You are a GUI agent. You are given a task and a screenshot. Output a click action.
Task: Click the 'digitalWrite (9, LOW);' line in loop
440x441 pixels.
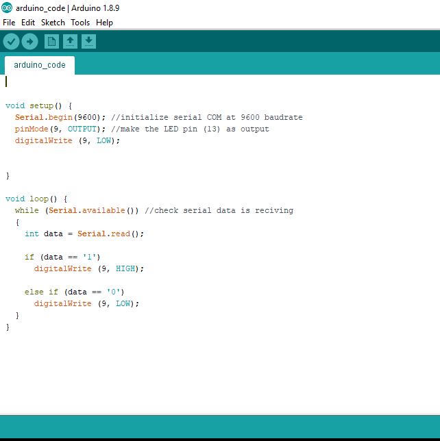(x=87, y=304)
